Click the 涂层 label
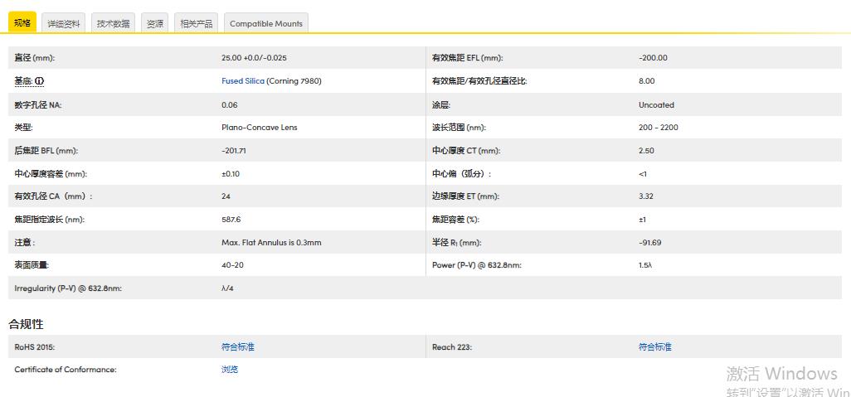The image size is (851, 397). click(x=442, y=104)
